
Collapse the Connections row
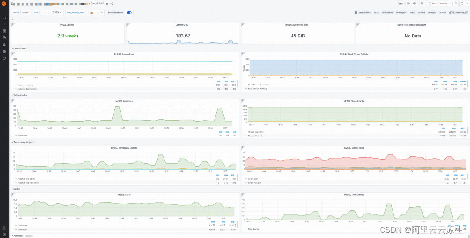click(x=20, y=48)
